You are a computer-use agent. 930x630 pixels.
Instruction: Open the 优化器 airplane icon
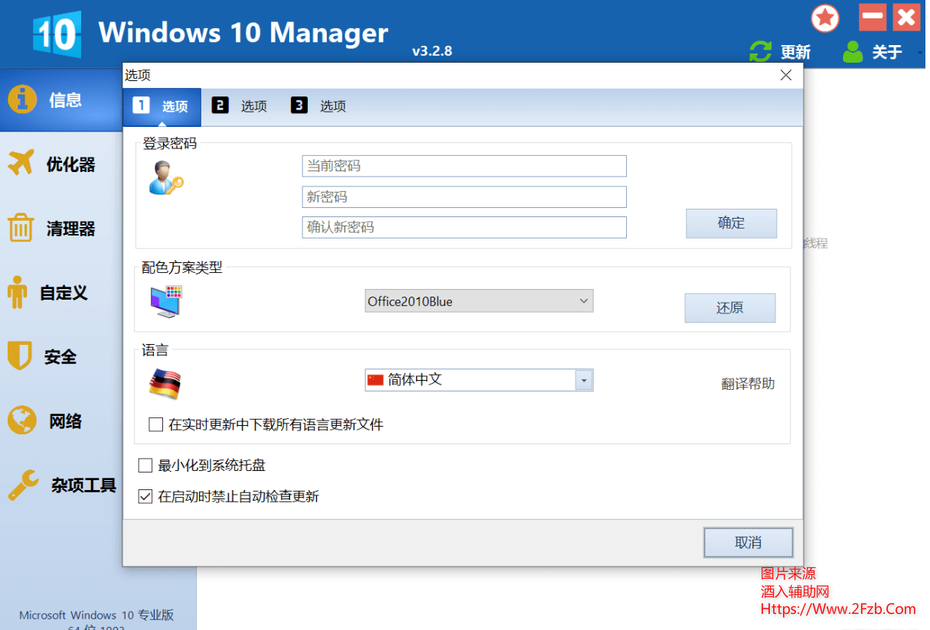[x=21, y=164]
